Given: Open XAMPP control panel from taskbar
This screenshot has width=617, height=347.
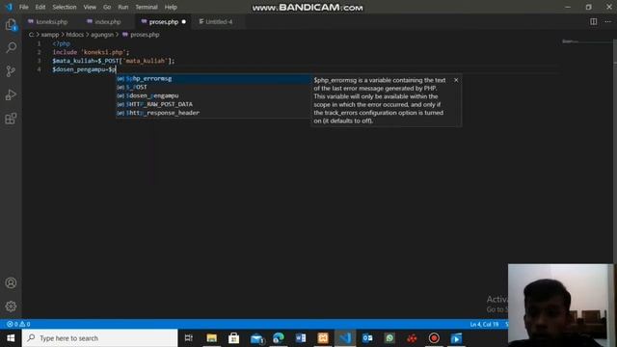Looking at the screenshot, I should point(323,338).
